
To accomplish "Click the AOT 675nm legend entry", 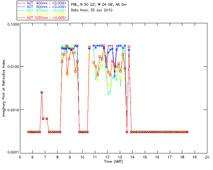I will pos(42,10).
